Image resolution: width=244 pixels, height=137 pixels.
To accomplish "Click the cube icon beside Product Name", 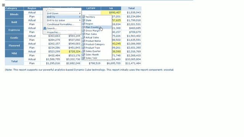I will pyautogui.click(x=83, y=41).
